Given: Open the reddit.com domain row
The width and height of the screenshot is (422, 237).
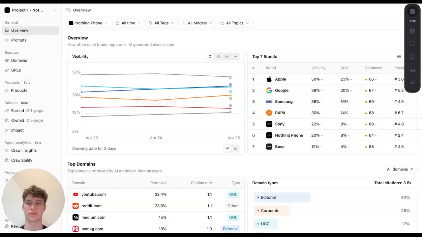Looking at the screenshot, I should [156, 206].
